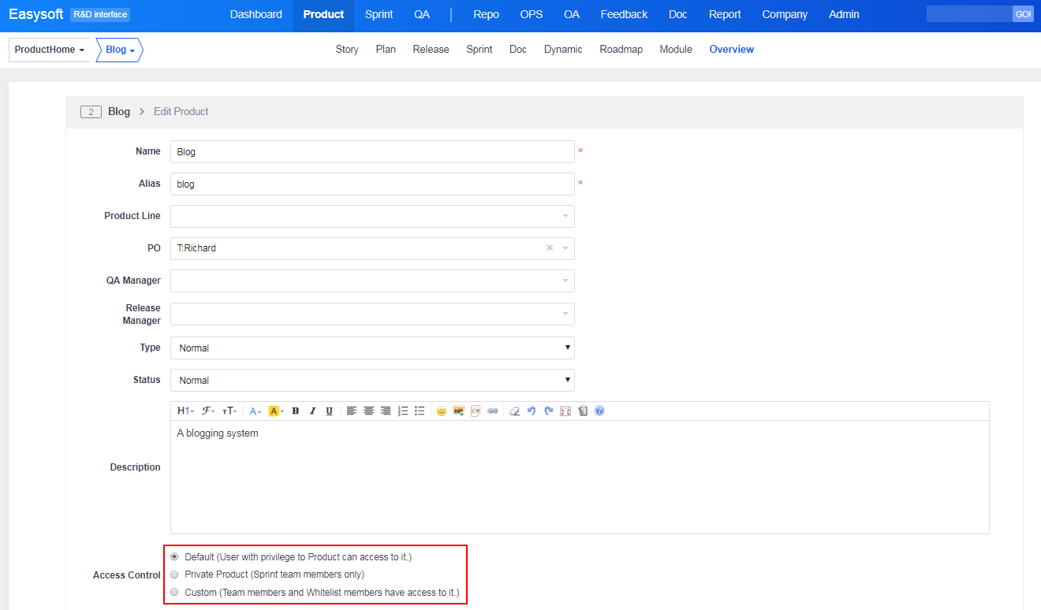Click the GO! search button

coord(1023,14)
